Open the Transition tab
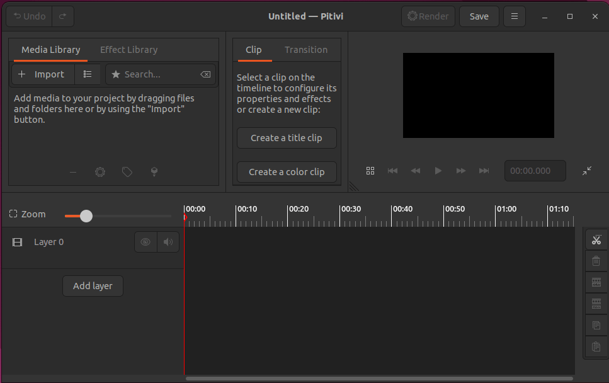Viewport: 609px width, 383px height. [x=306, y=49]
